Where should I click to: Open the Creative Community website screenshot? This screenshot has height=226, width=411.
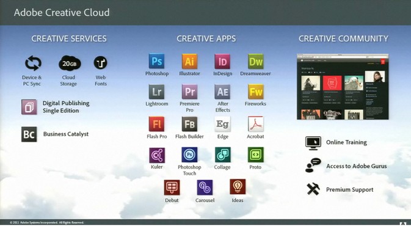(343, 87)
